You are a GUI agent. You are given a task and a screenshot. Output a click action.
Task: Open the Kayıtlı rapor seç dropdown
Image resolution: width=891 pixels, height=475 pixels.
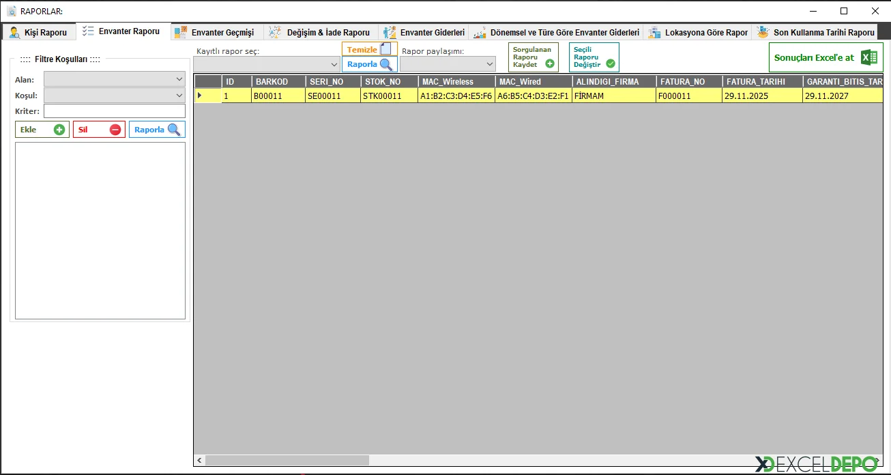[x=266, y=64]
